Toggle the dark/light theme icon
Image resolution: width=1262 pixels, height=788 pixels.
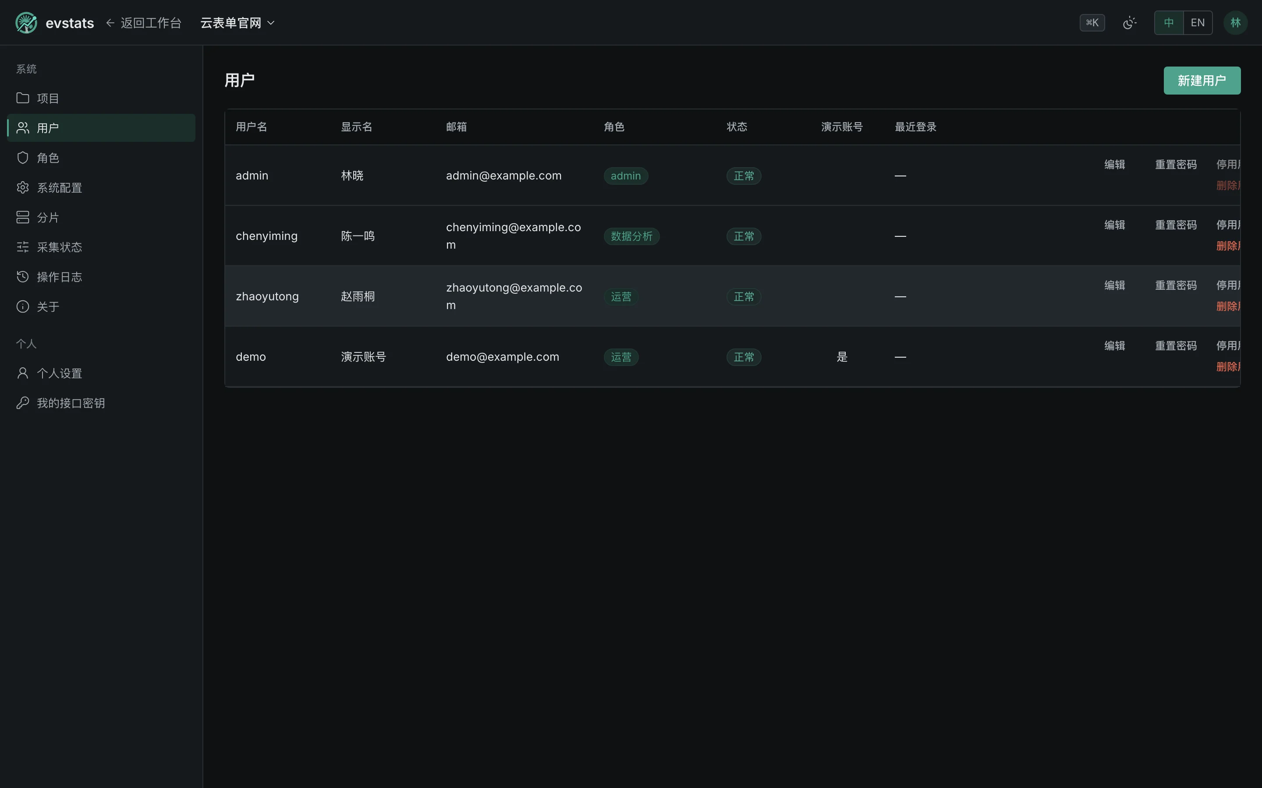pos(1130,23)
